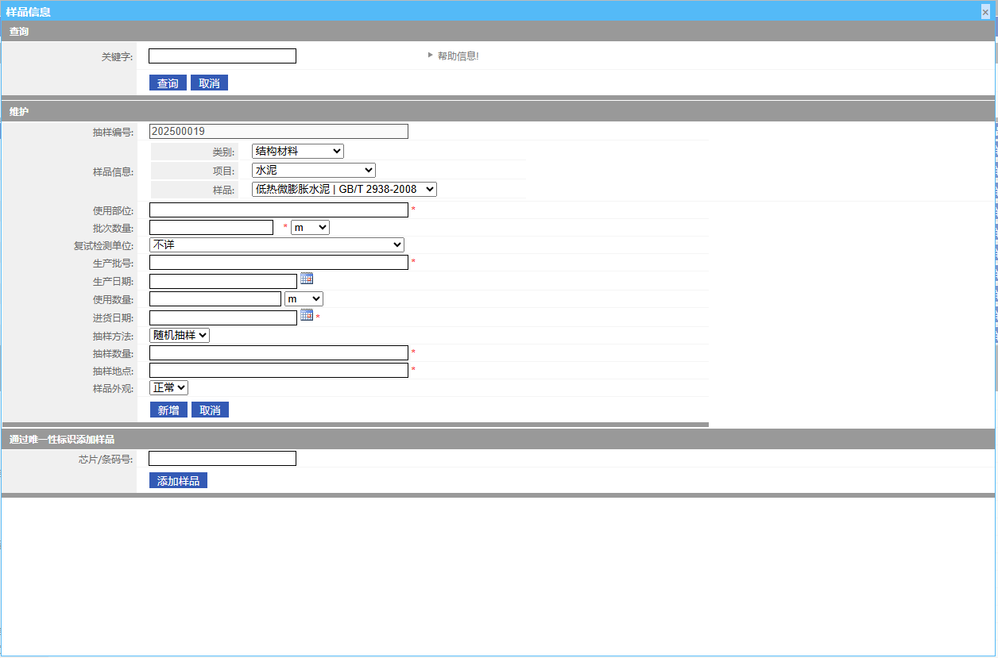998x658 pixels.
Task: Open the delivery date calendar picker
Action: pyautogui.click(x=307, y=315)
